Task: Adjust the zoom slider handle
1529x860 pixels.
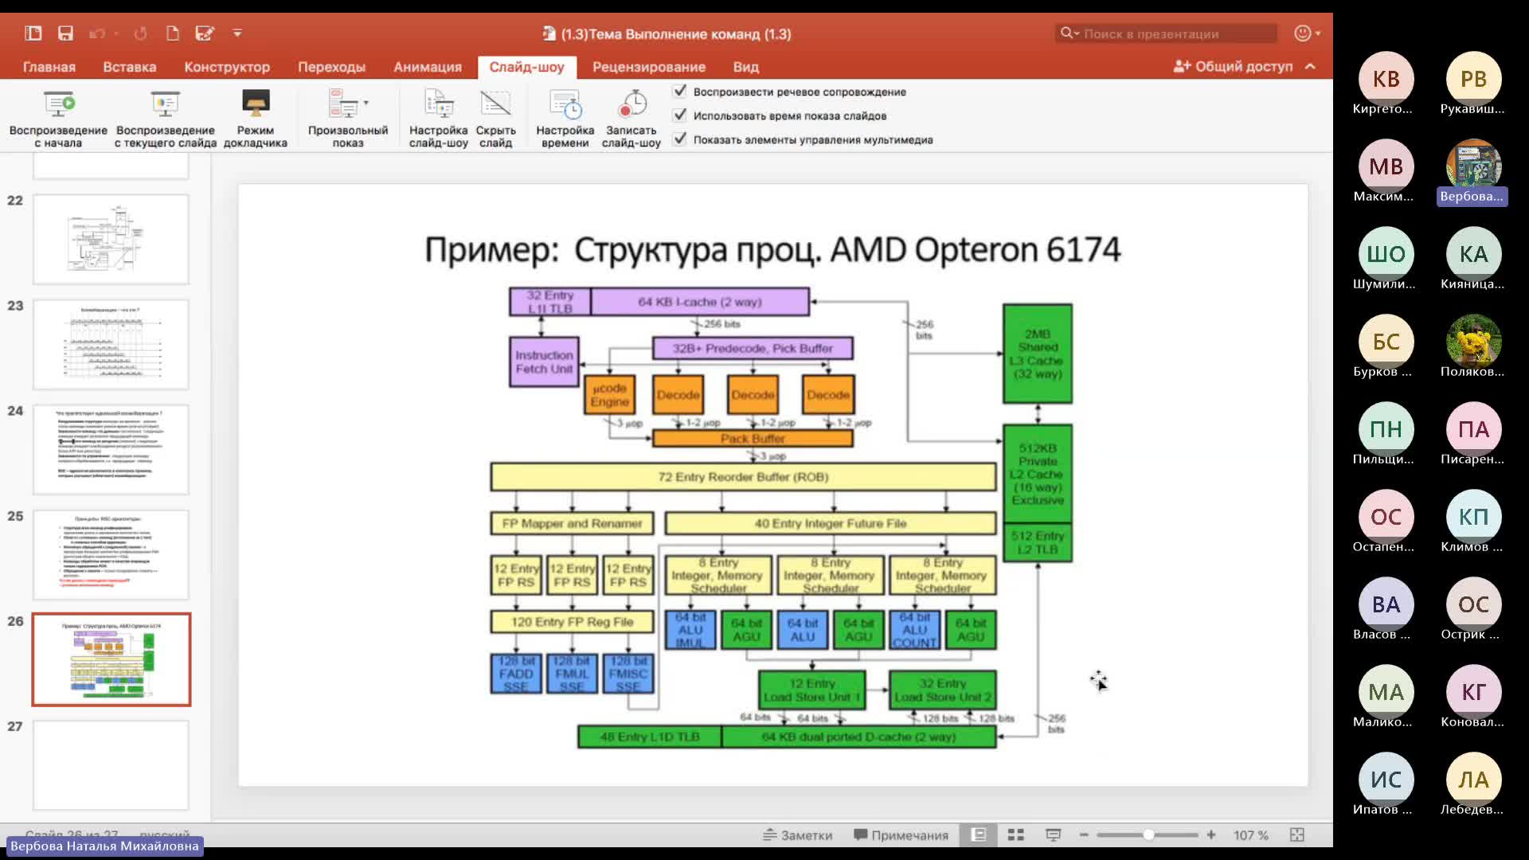Action: click(1148, 835)
